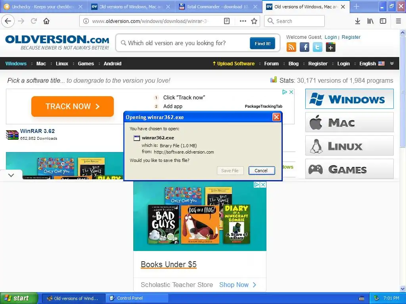
Task: Open the Windows nav menu item
Action: [x=16, y=64]
